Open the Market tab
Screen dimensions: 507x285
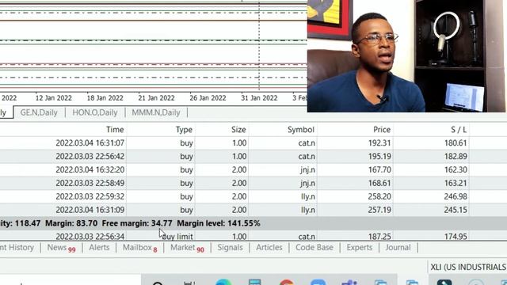pyautogui.click(x=187, y=248)
